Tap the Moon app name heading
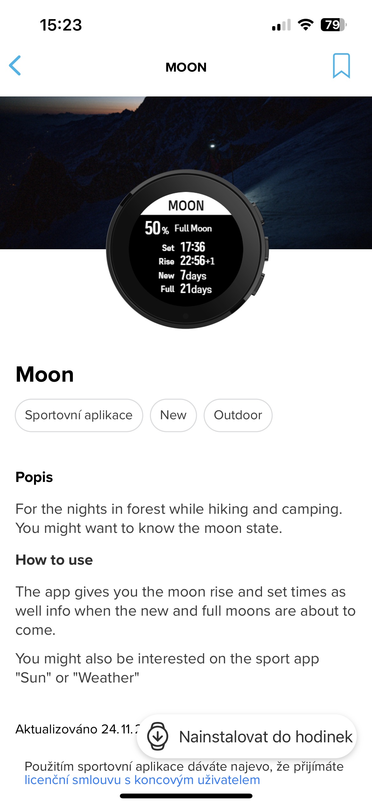372x806 pixels. click(45, 374)
